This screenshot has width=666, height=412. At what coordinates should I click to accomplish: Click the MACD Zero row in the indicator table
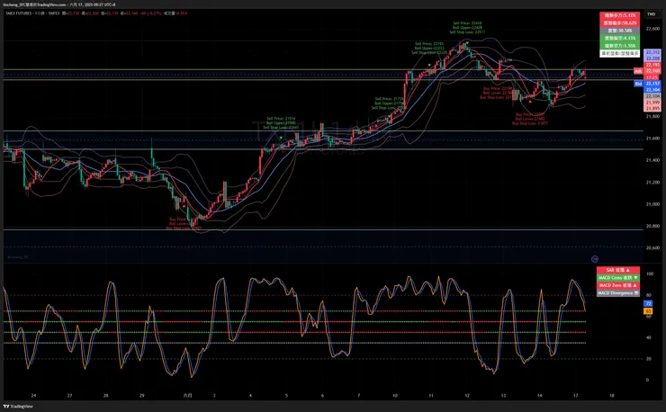pos(618,285)
